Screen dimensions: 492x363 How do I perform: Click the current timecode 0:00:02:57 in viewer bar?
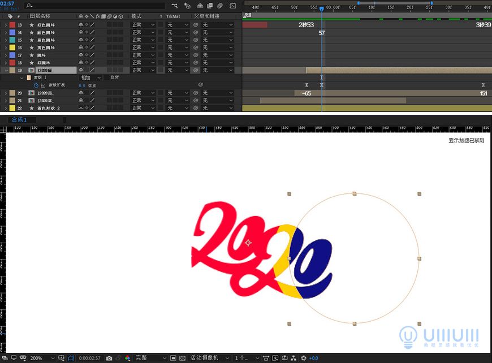point(89,358)
